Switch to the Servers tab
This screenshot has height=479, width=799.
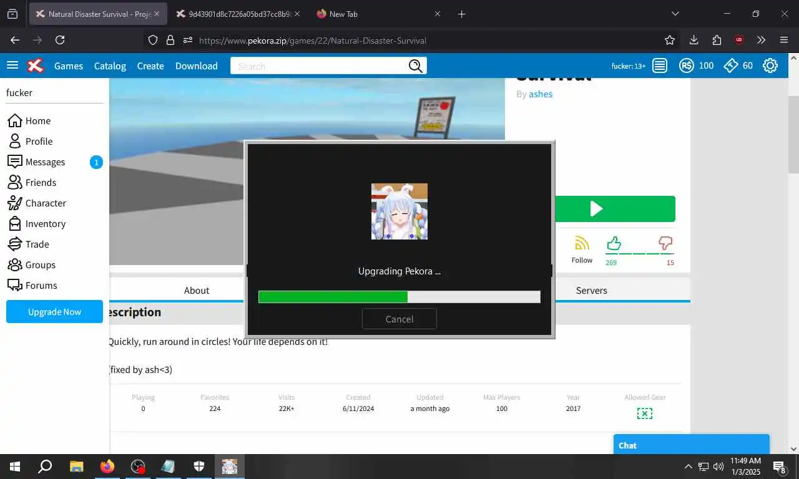591,290
